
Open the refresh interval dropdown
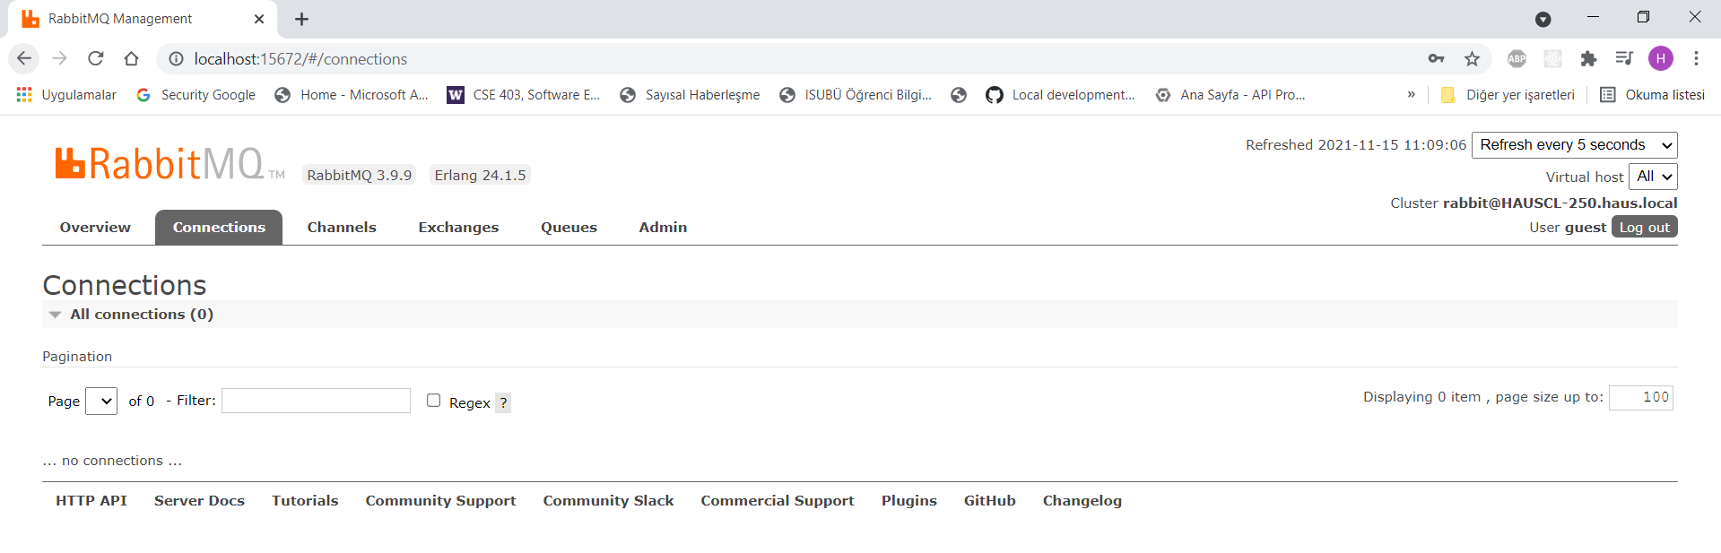(1574, 145)
